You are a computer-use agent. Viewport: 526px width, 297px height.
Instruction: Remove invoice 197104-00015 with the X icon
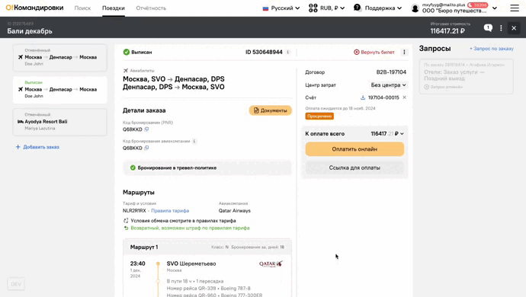[x=404, y=97]
